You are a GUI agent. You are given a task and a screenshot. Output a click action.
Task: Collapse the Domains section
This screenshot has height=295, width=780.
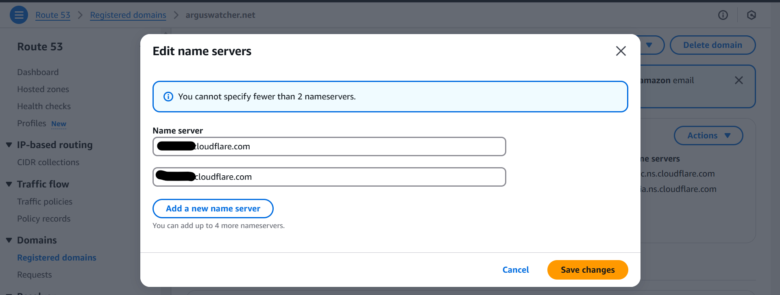coord(9,240)
